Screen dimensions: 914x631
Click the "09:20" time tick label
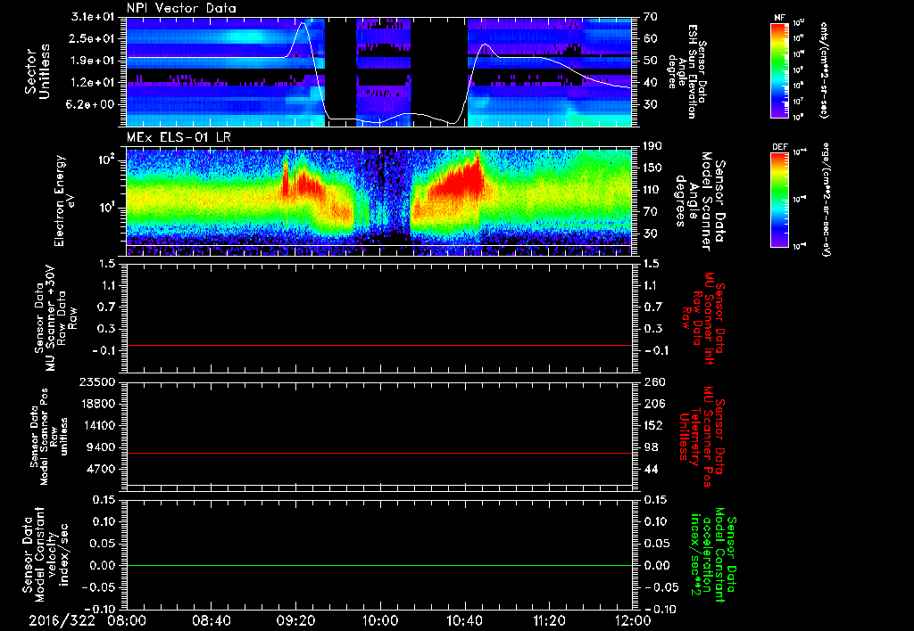(296, 620)
